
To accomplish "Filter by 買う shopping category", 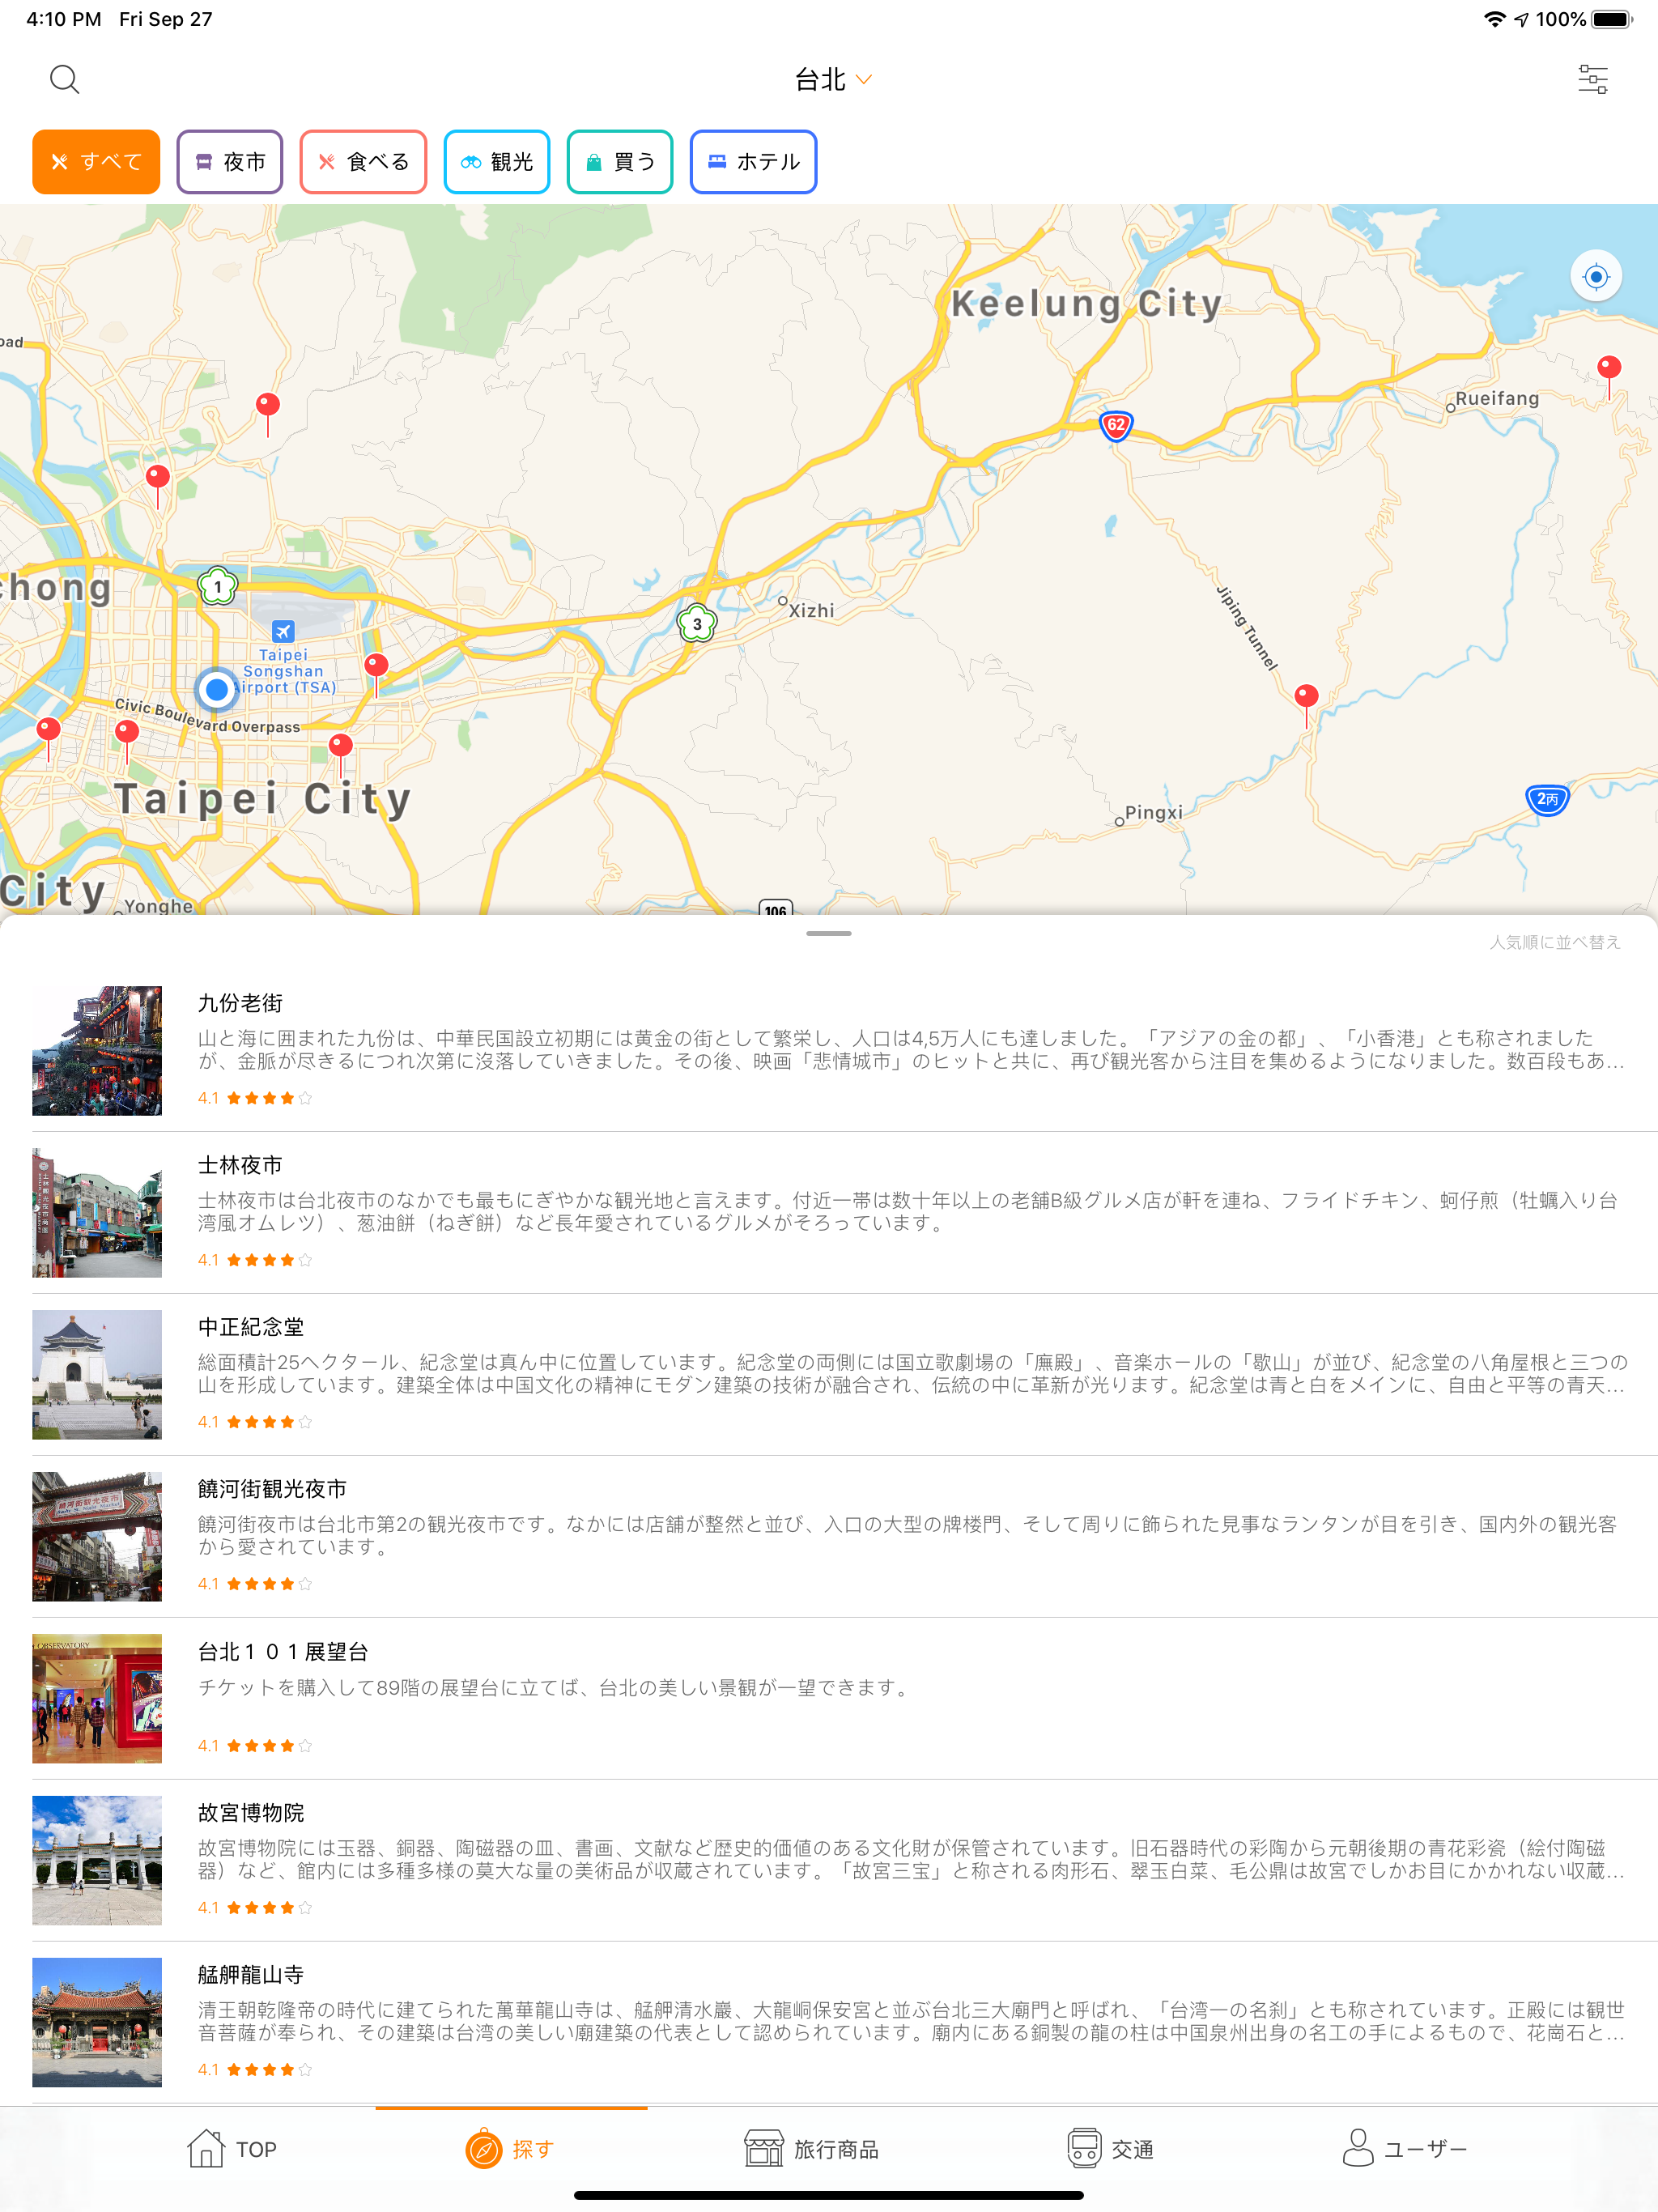I will tap(619, 162).
